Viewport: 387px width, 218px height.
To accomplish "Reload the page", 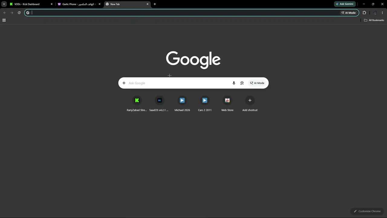I will (19, 13).
